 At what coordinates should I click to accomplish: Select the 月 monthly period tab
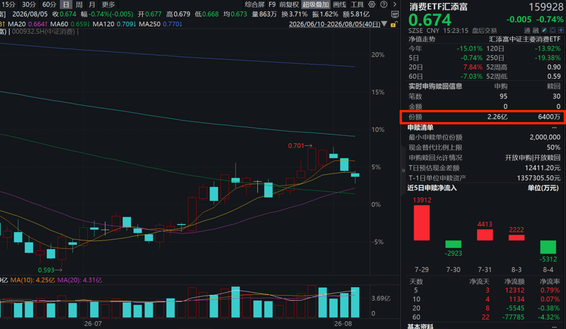click(92, 5)
